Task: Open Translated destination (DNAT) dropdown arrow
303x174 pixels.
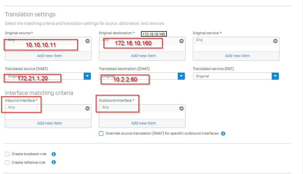Action: pyautogui.click(x=181, y=76)
